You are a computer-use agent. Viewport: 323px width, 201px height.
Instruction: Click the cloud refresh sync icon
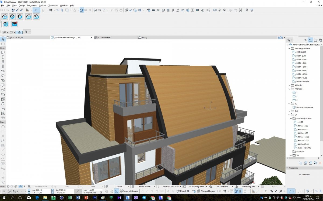click(20, 17)
